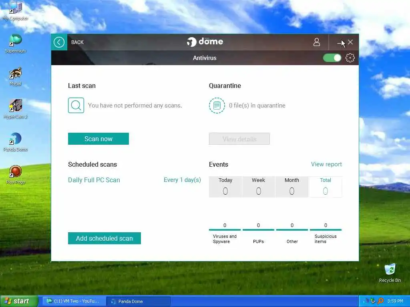This screenshot has height=307, width=410.
Task: Minimize the Panda Dome window
Action: [340, 42]
